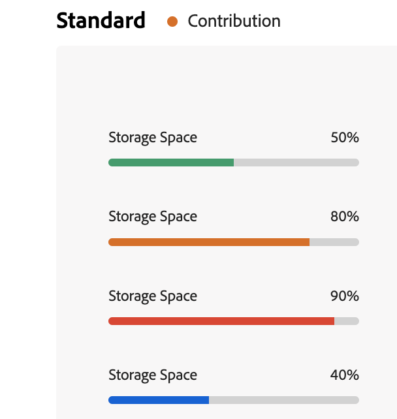Click the gray unfilled part of the 50% bar
The width and height of the screenshot is (397, 419).
[296, 163]
